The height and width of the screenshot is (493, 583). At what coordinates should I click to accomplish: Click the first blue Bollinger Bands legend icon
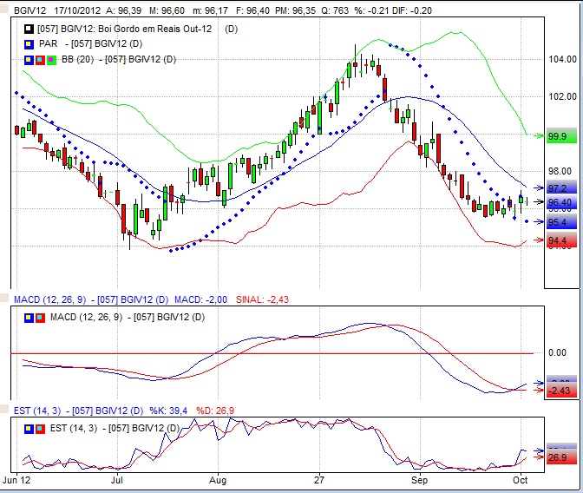point(29,59)
